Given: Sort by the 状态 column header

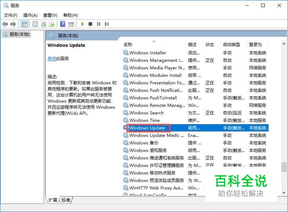Looking at the screenshot, I should click(x=210, y=45).
